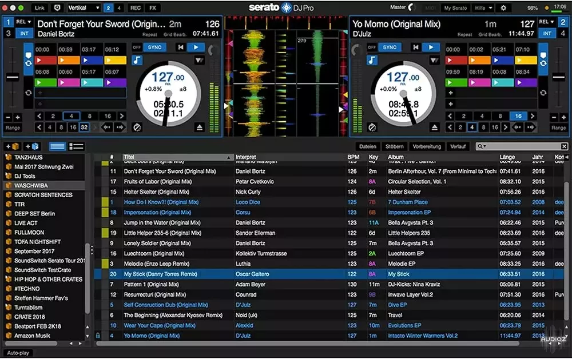572x359 pixels.
Task: Trigger green cue point 09:59 right deck
Action: click(456, 83)
